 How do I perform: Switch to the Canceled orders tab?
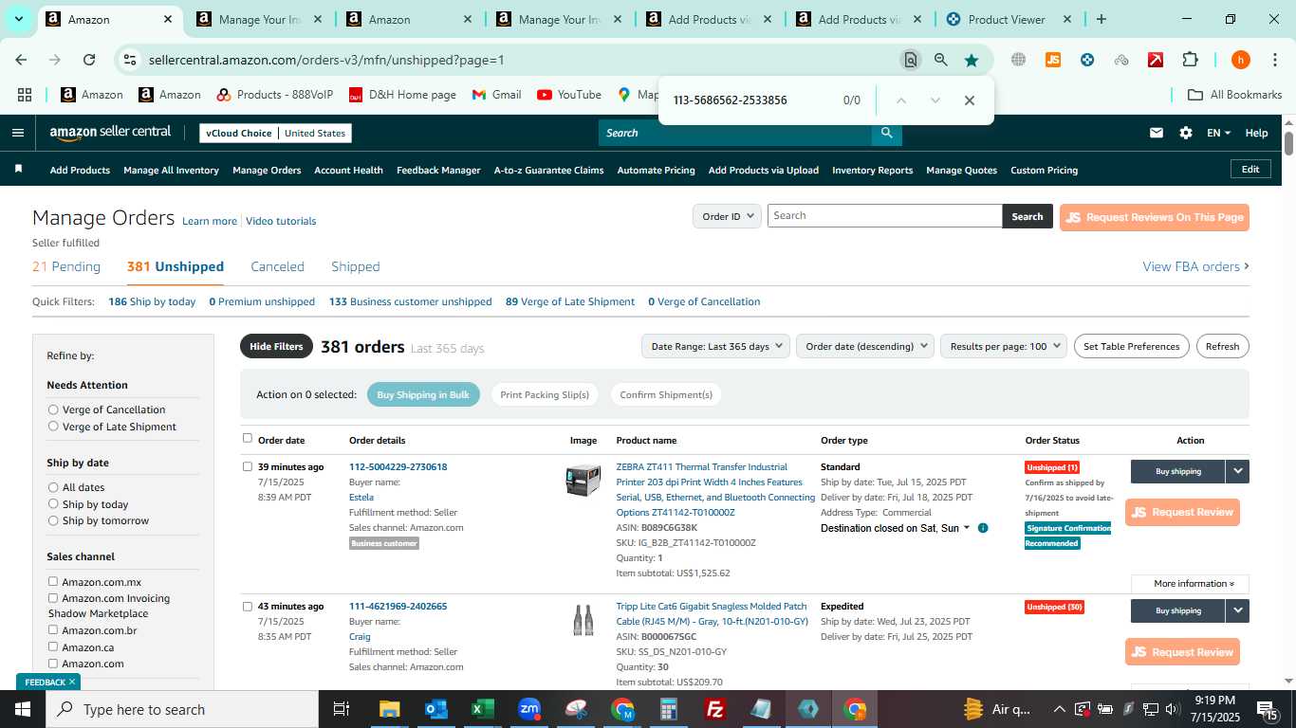[277, 266]
